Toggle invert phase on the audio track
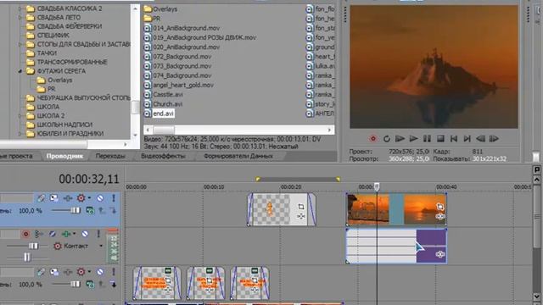The image size is (543, 305). coord(53,234)
